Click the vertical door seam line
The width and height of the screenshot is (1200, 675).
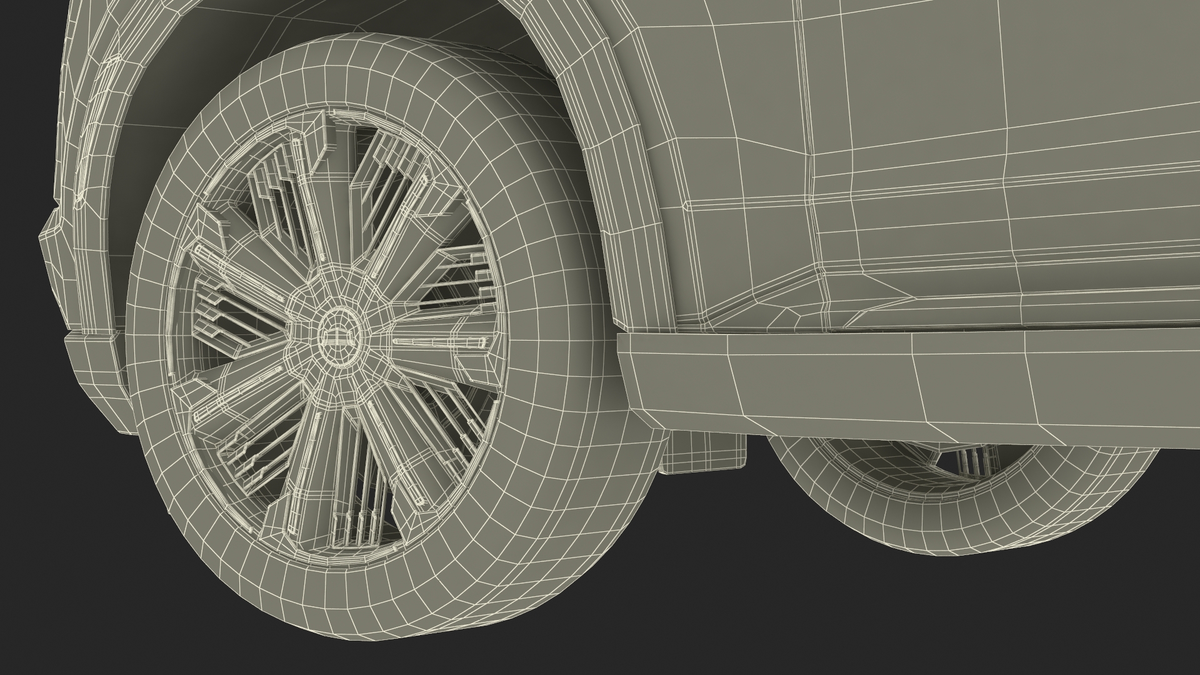pos(810,156)
